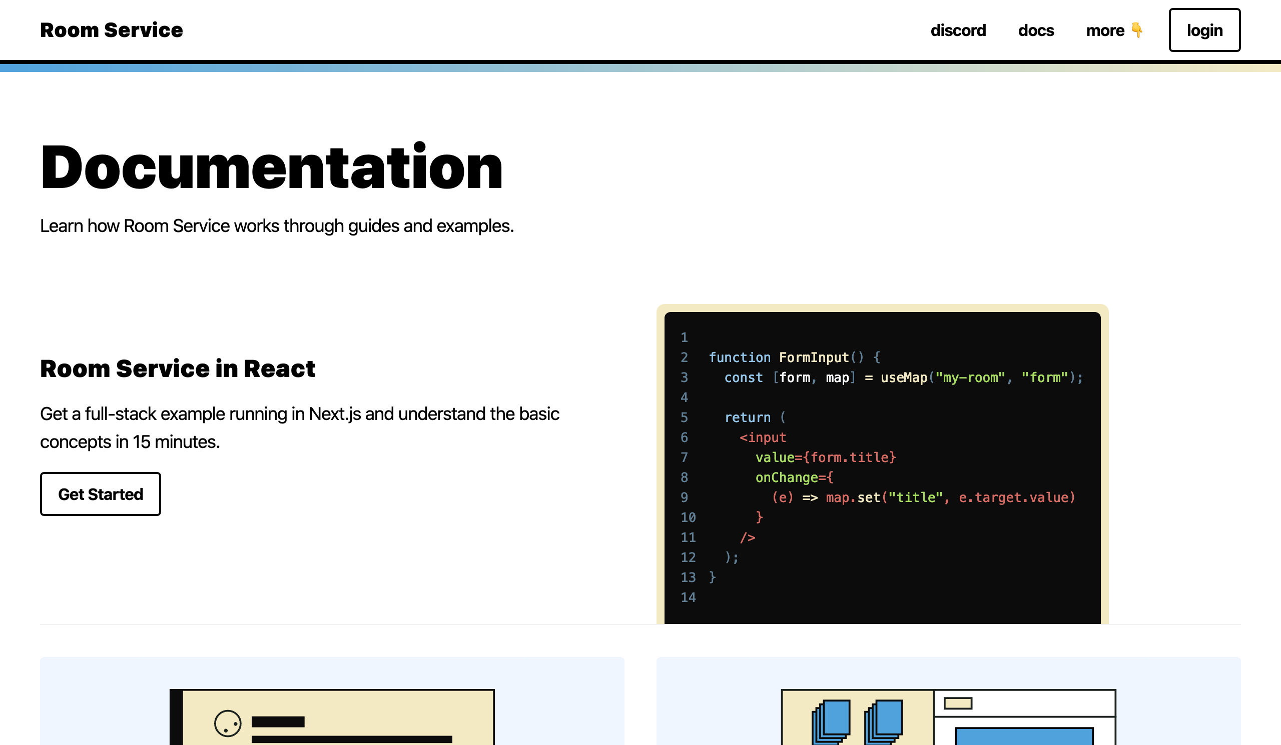The image size is (1281, 745).
Task: Click the Documentation heading
Action: pos(271,166)
